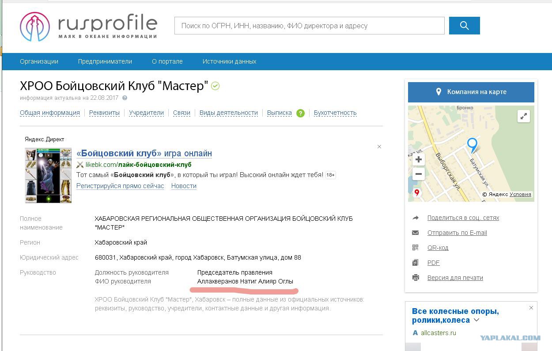Image resolution: width=552 pixels, height=351 pixels.
Task: Go to Виды деятельности section
Action: click(229, 113)
